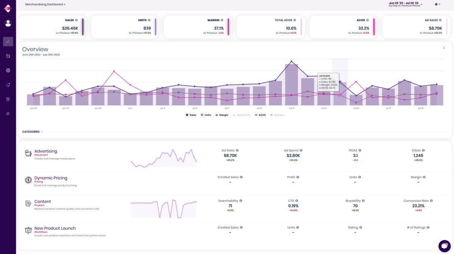This screenshot has width=454, height=254.
Task: Open the New Product Launch workflows icon
Action: click(x=27, y=230)
